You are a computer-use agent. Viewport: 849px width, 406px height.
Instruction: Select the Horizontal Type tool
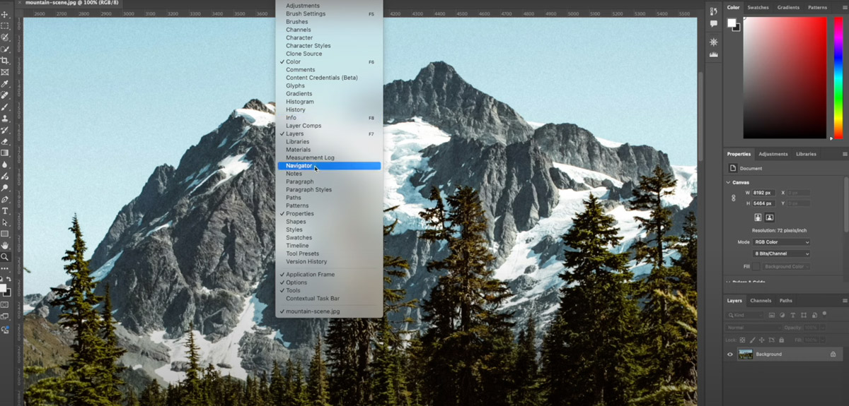click(5, 210)
